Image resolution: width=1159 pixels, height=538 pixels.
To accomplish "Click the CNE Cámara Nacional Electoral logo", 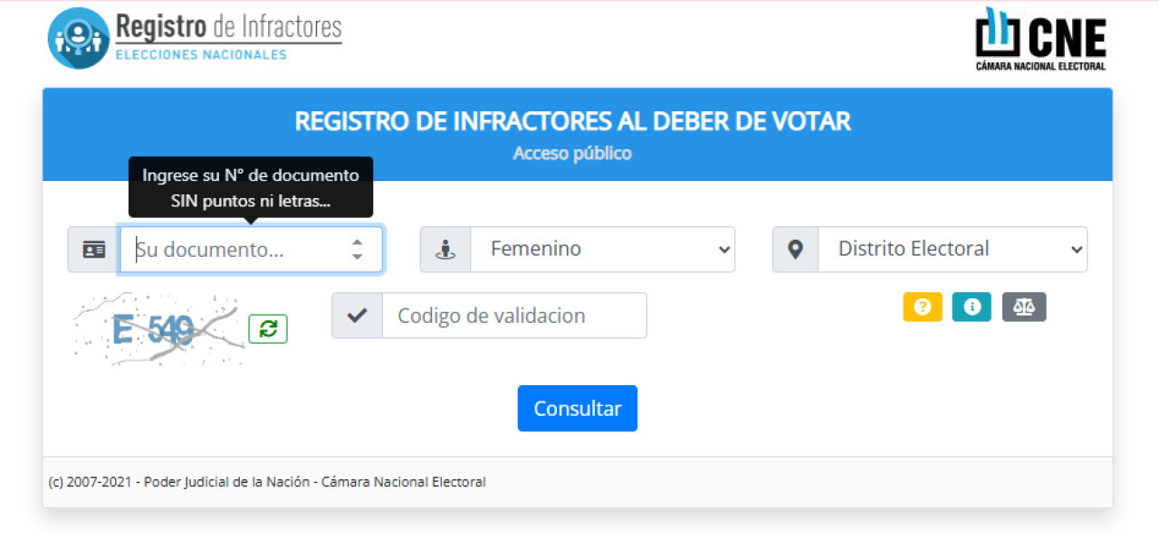I will click(1040, 39).
